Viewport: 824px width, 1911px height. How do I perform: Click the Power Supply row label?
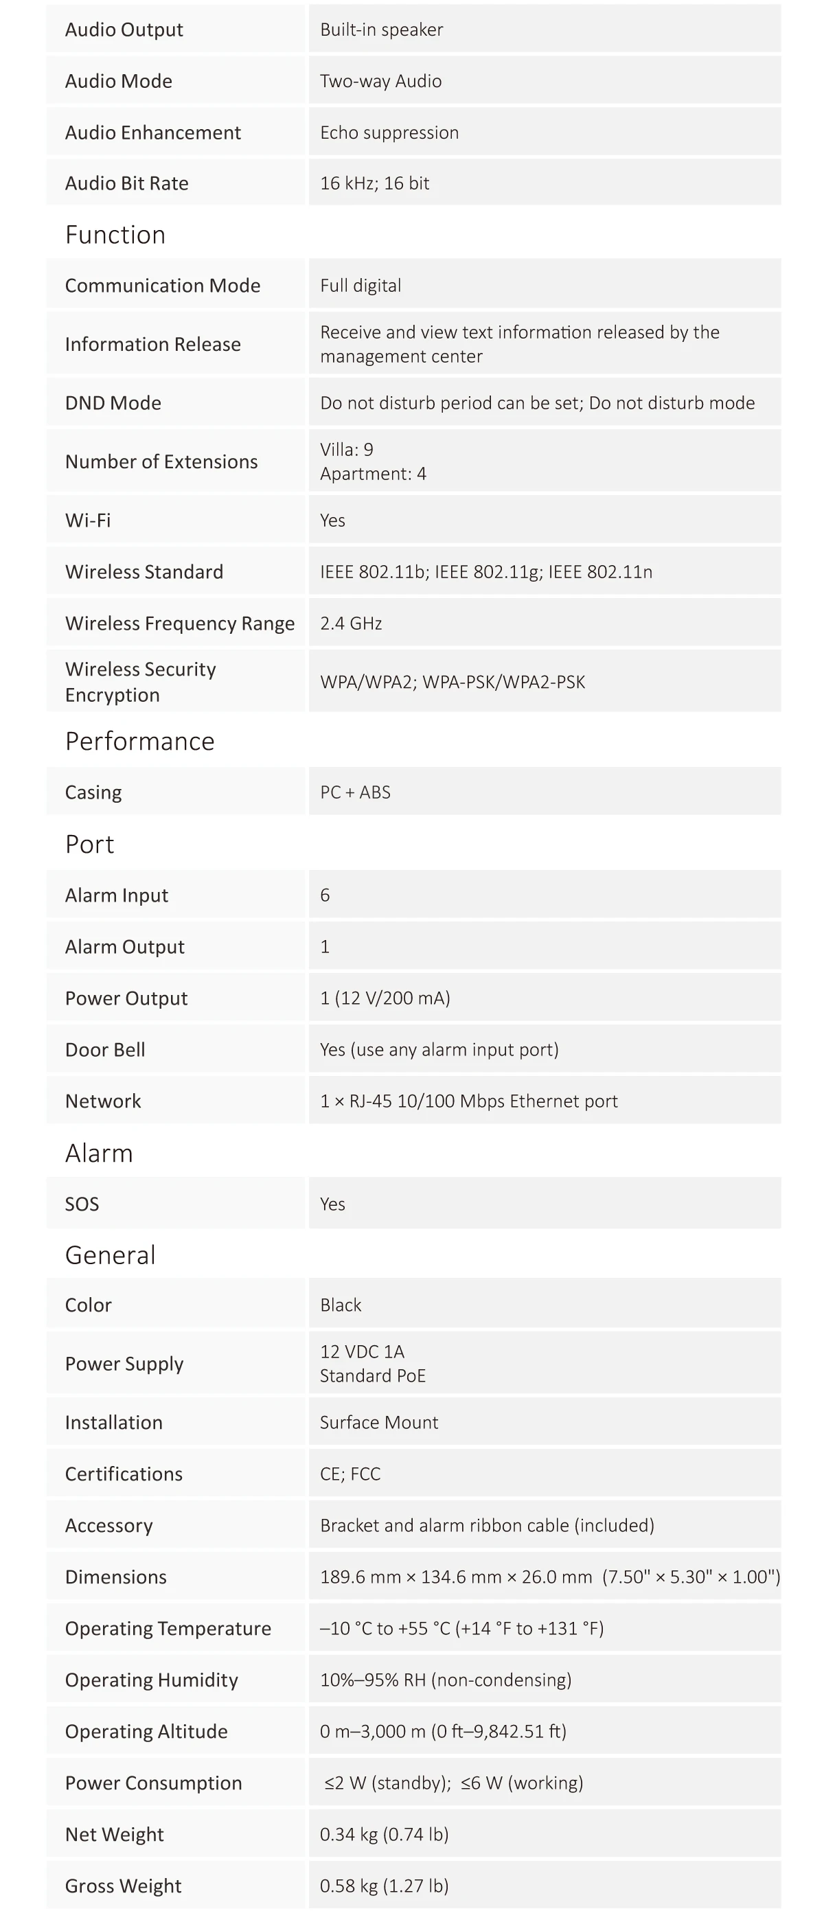pos(124,1364)
